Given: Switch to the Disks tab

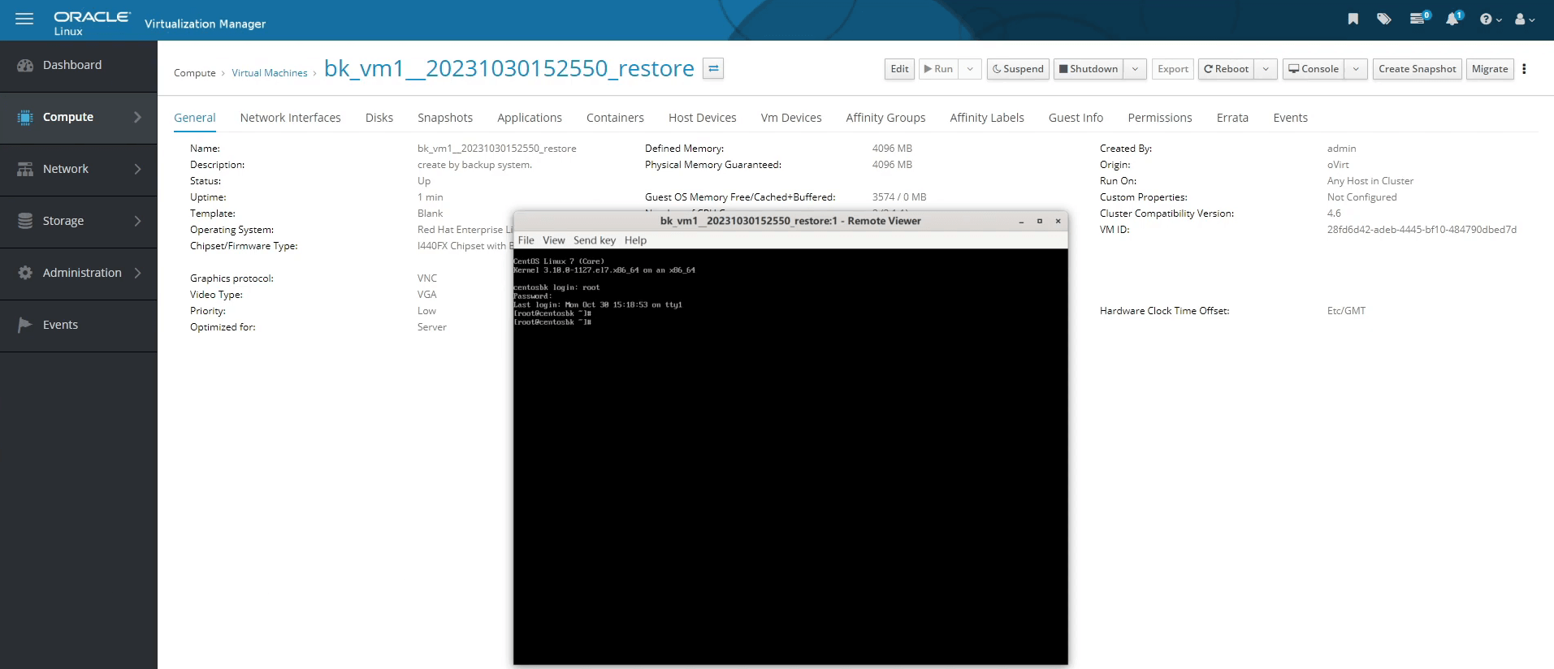Looking at the screenshot, I should pyautogui.click(x=379, y=118).
